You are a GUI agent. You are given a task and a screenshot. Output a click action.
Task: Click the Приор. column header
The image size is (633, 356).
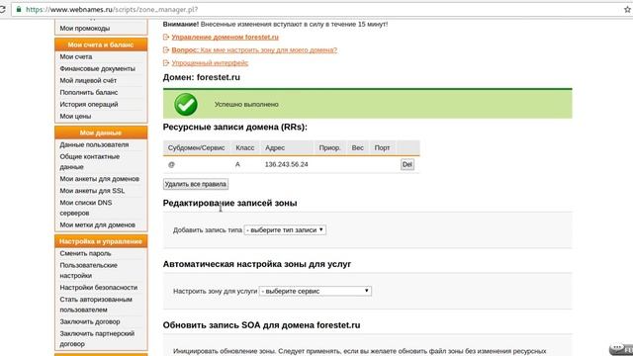point(329,148)
